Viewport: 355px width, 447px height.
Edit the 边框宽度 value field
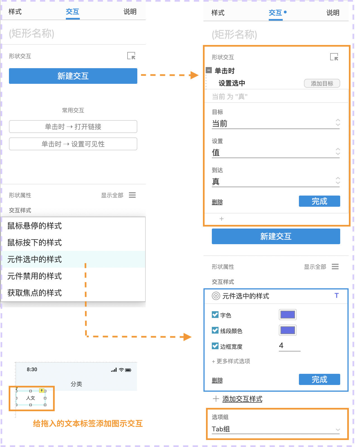290,346
